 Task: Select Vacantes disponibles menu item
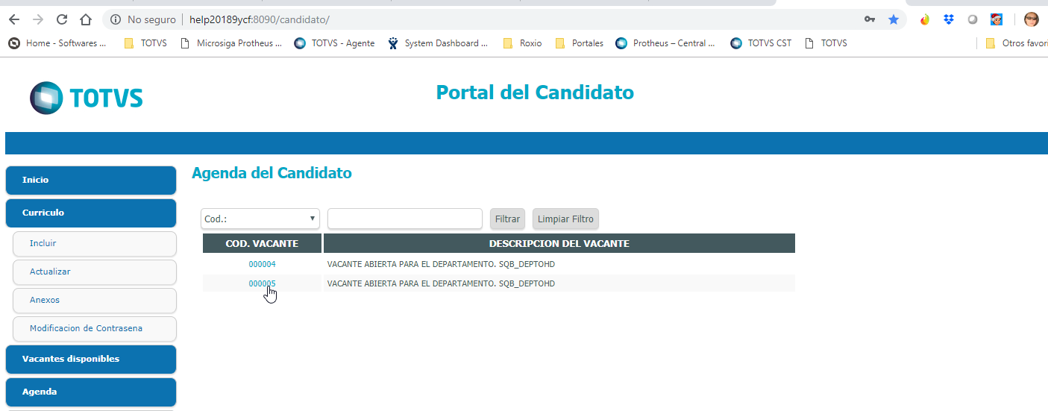[91, 359]
